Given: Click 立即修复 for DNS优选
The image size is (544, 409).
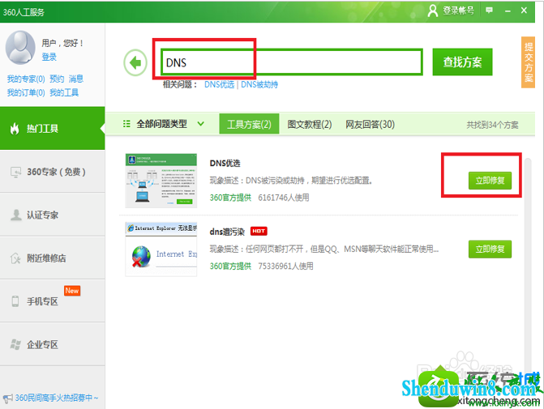Looking at the screenshot, I should click(490, 181).
